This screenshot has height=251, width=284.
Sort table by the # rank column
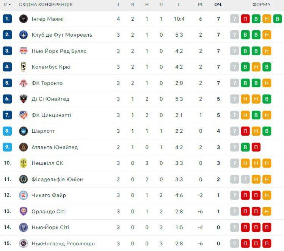[x=7, y=5]
